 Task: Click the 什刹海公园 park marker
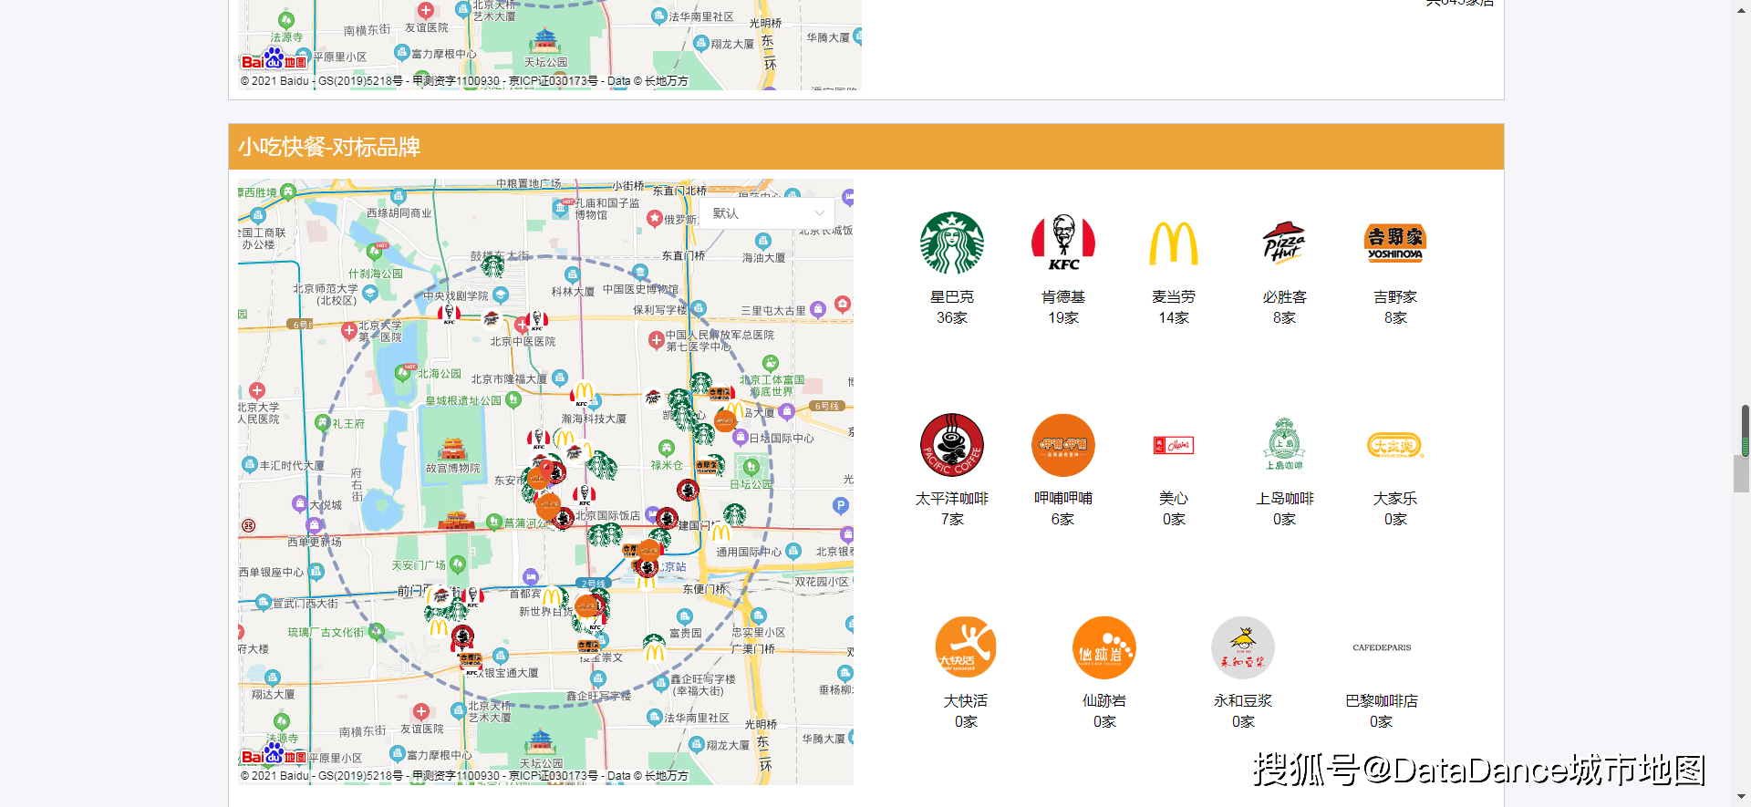(376, 251)
